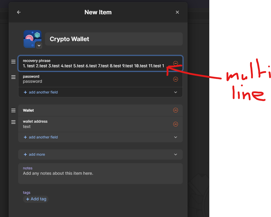Expand field type chevron in Wallet section

176,137
